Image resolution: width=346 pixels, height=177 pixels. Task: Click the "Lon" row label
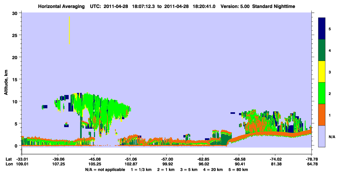[x=9, y=164]
